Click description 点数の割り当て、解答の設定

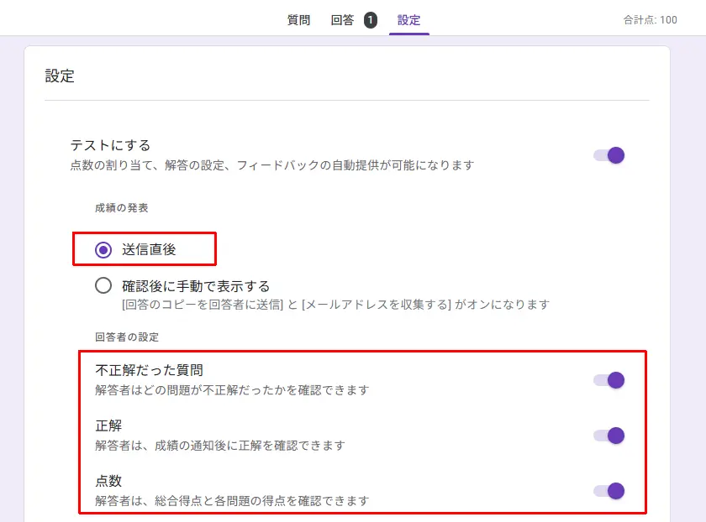click(x=272, y=165)
